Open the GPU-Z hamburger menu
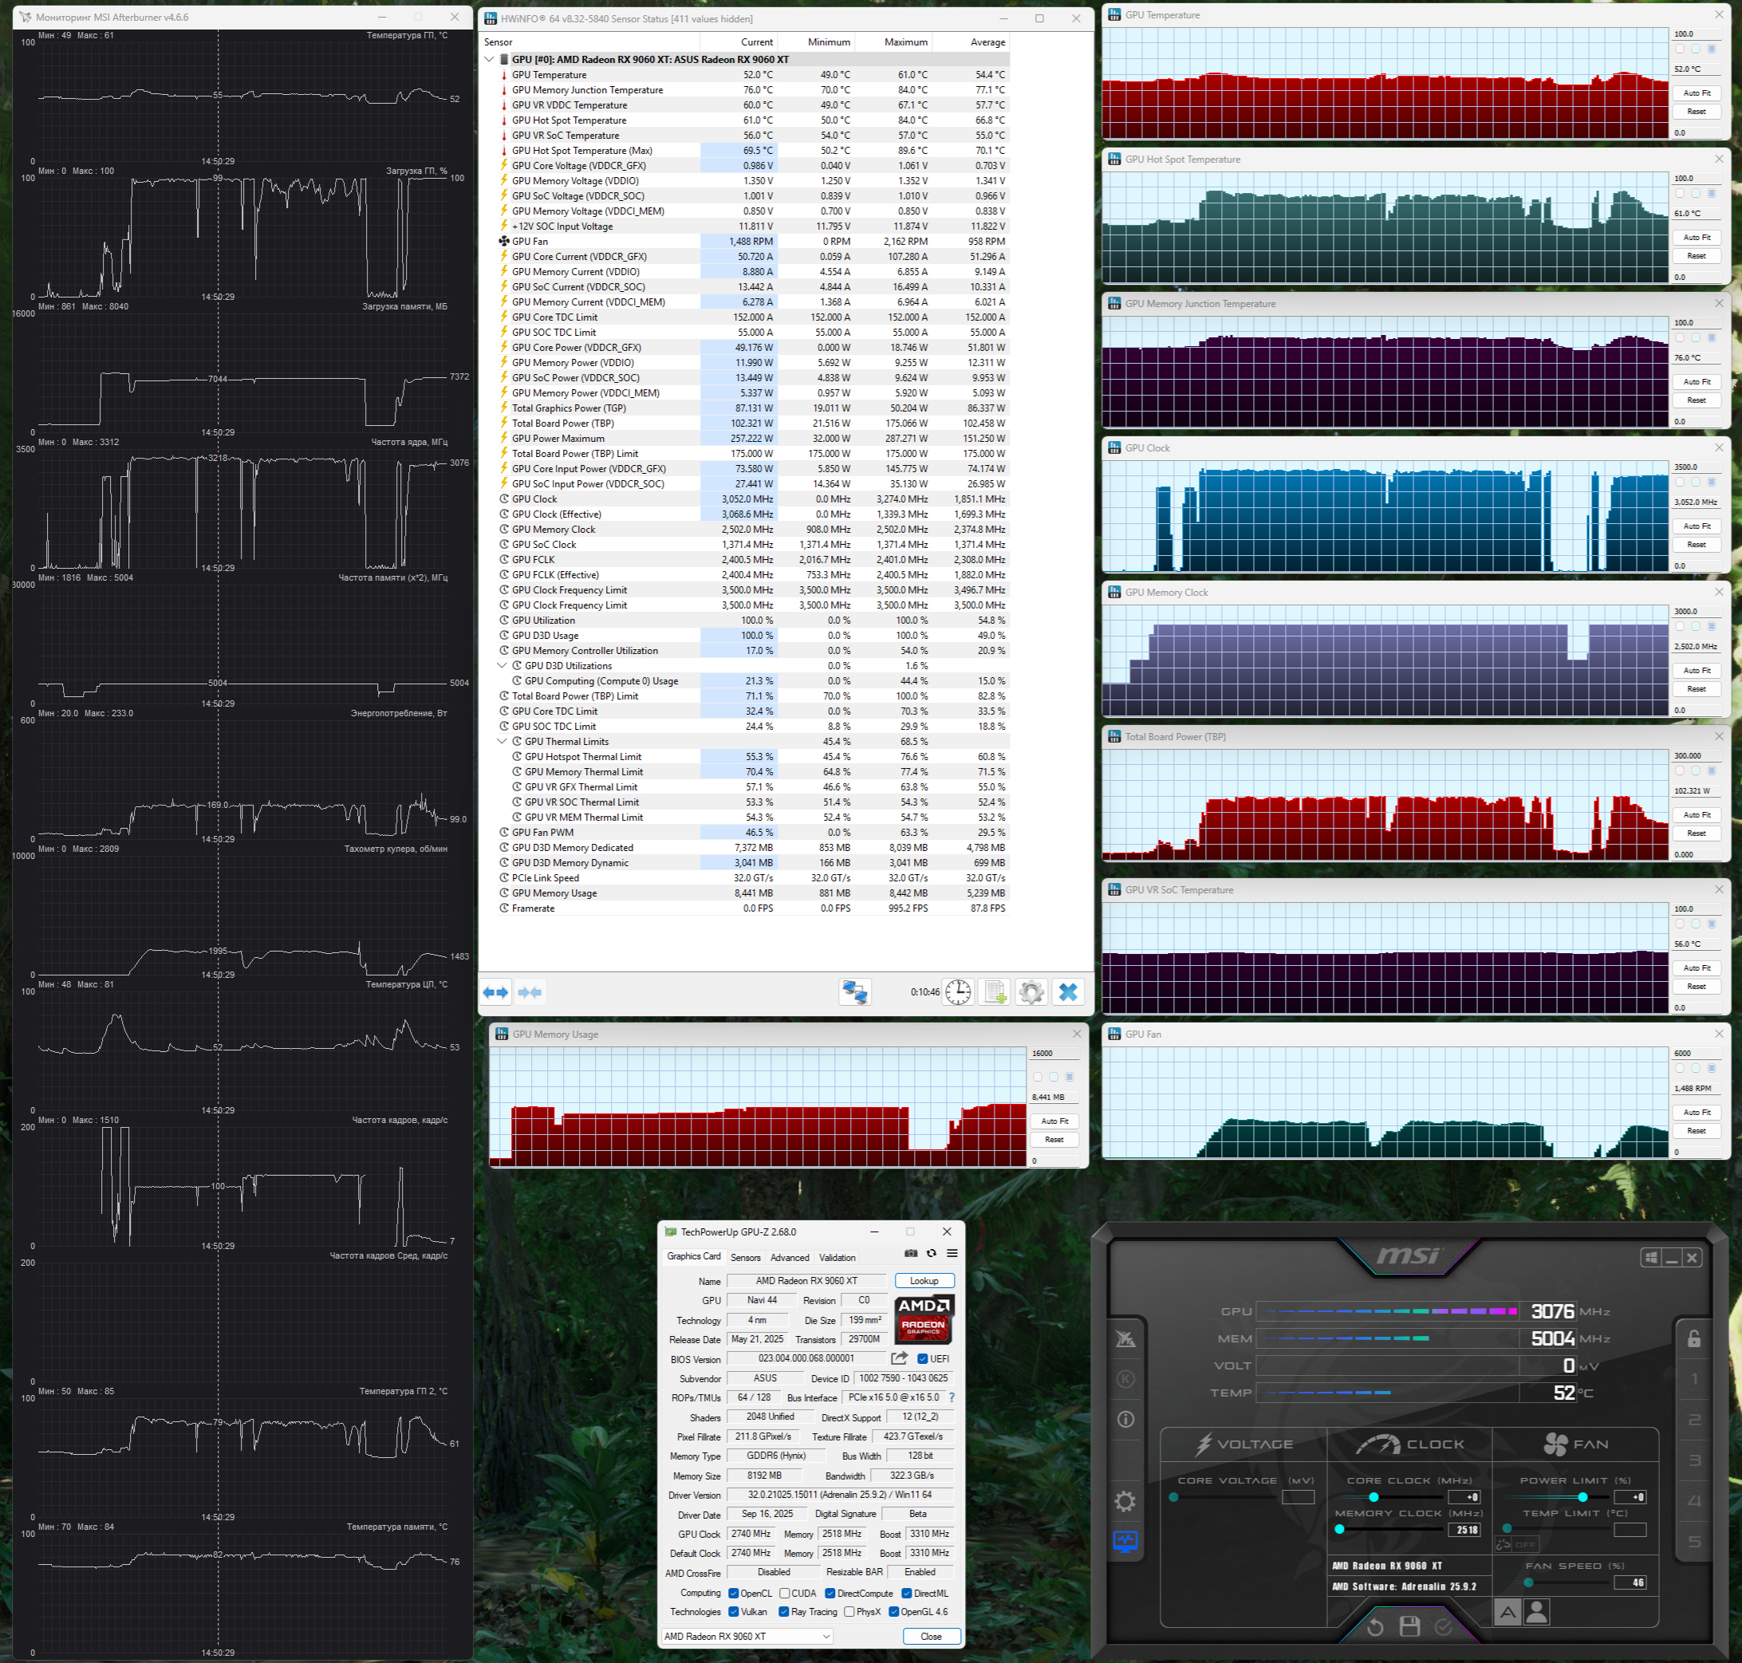 click(952, 1254)
